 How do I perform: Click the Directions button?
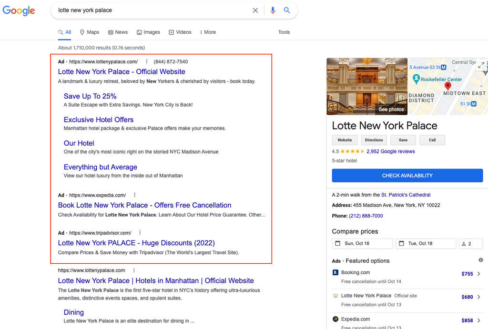[x=374, y=140]
